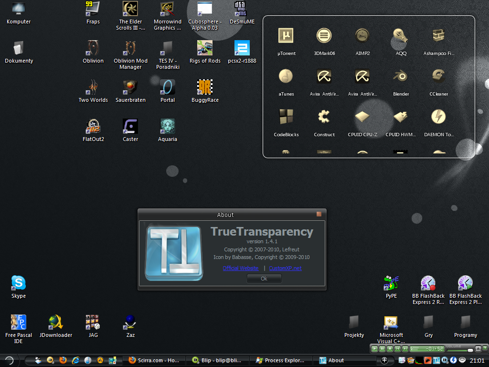The image size is (489, 367).
Task: Open Internet Explorer from quick launch
Action: pos(75,360)
